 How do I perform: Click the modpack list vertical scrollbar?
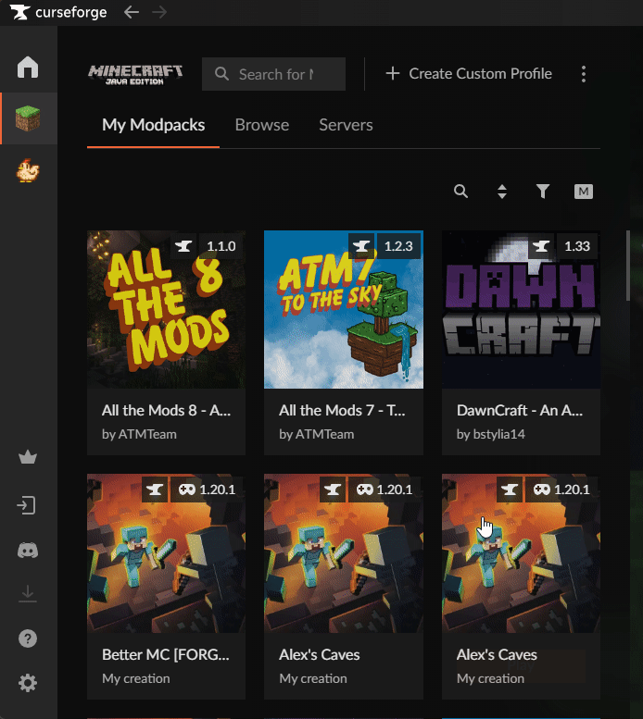(x=628, y=266)
